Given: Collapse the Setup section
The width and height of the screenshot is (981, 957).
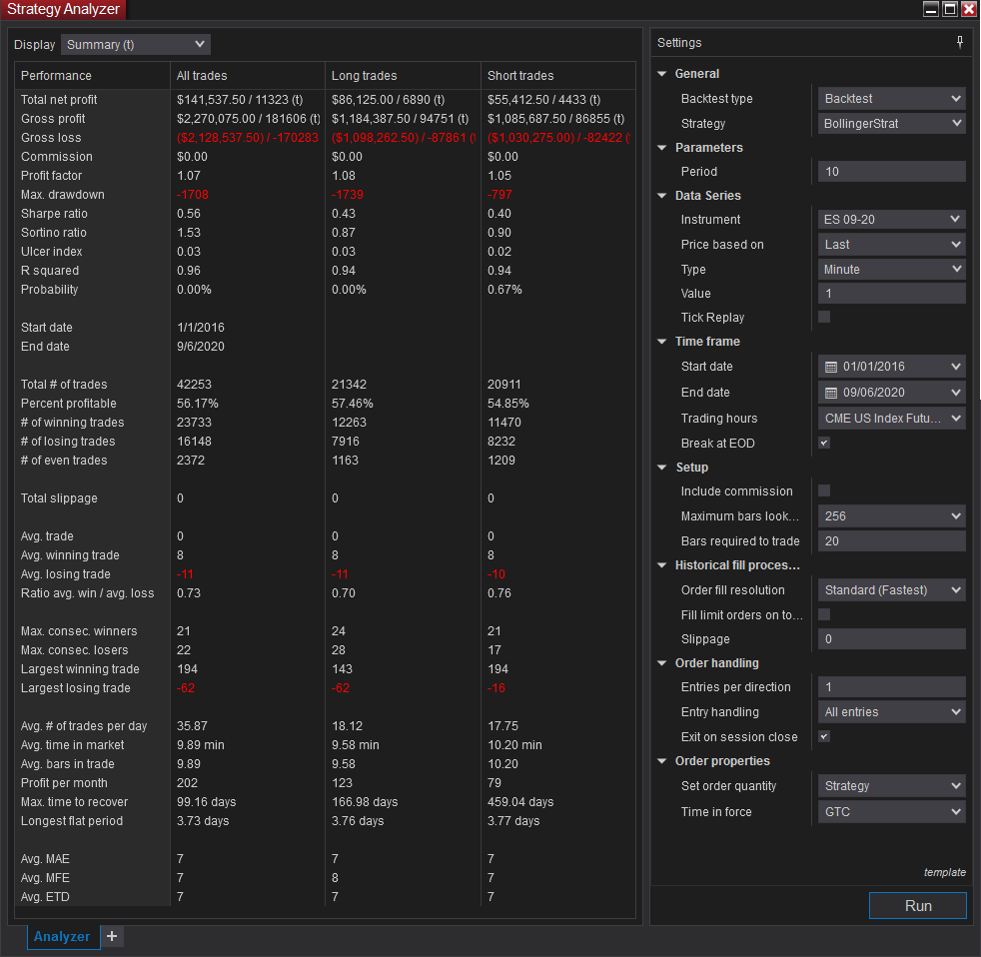Looking at the screenshot, I should [662, 468].
